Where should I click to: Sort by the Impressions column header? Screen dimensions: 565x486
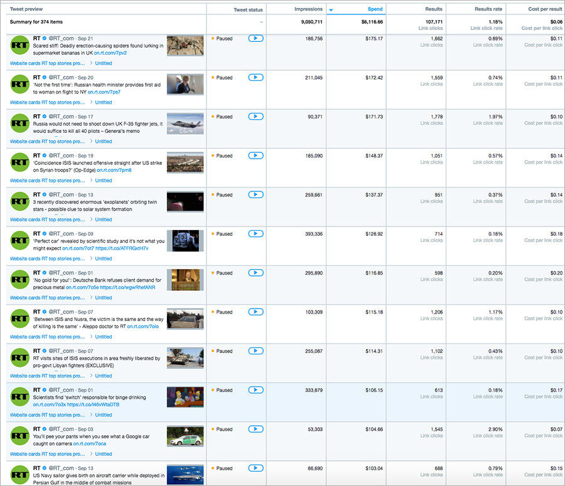[x=308, y=9]
